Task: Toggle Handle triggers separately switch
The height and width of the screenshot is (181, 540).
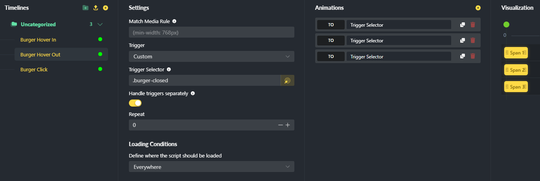Action: [135, 103]
